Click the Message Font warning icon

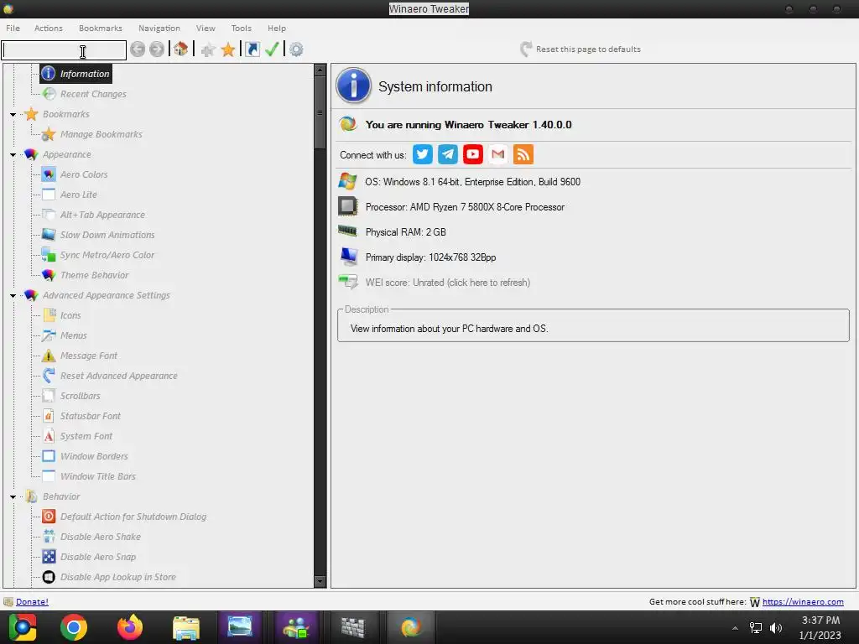[49, 356]
